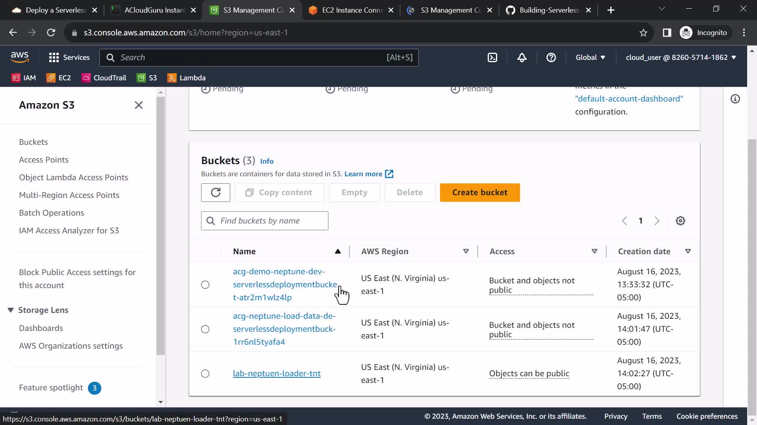Viewport: 757px width, 425px height.
Task: Click the Create bucket button
Action: pos(479,192)
